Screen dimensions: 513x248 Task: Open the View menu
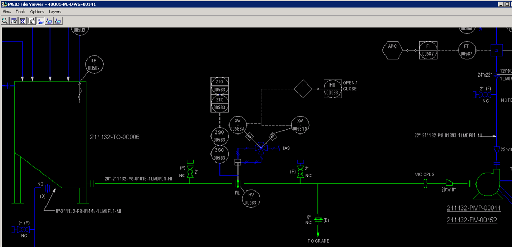[x=7, y=12]
